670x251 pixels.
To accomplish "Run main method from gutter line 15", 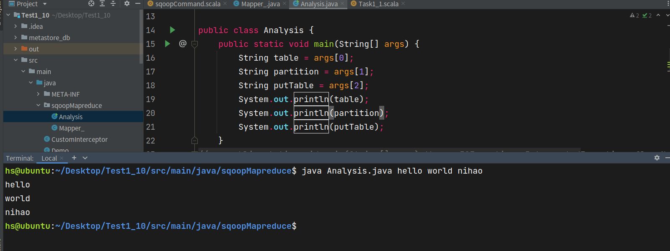I will point(168,44).
